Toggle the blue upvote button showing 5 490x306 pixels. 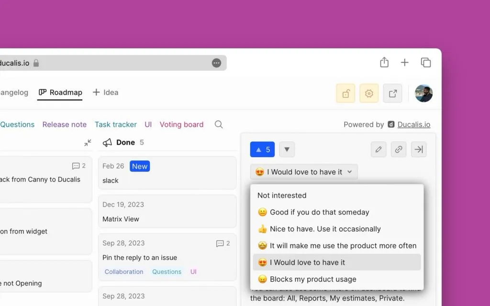pos(262,149)
